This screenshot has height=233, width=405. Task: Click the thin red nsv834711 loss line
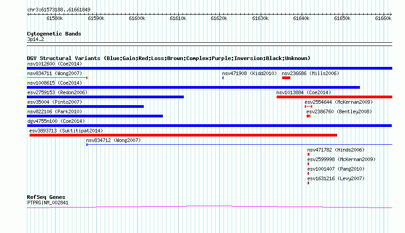point(57,78)
